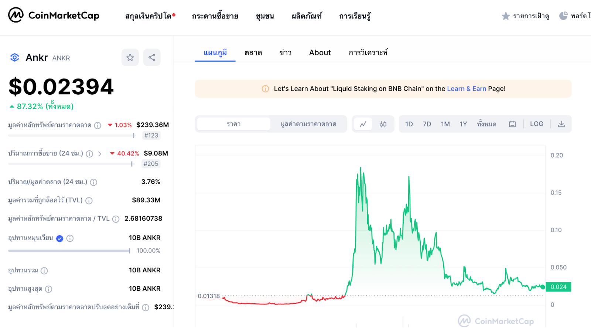Download the chart data
This screenshot has height=328, width=591.
click(x=561, y=124)
